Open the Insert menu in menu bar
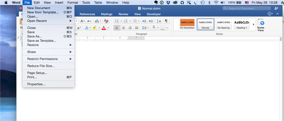Image resolution: width=284 pixels, height=121 pixels. pos(59,2)
